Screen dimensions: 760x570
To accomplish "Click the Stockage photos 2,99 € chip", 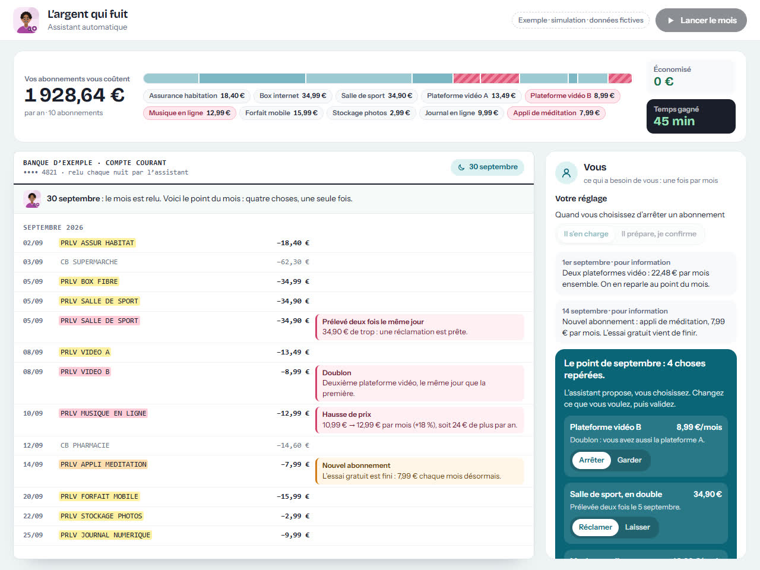I will pyautogui.click(x=371, y=113).
